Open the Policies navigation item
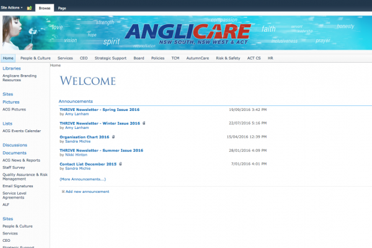The height and width of the screenshot is (248, 372). (x=157, y=58)
